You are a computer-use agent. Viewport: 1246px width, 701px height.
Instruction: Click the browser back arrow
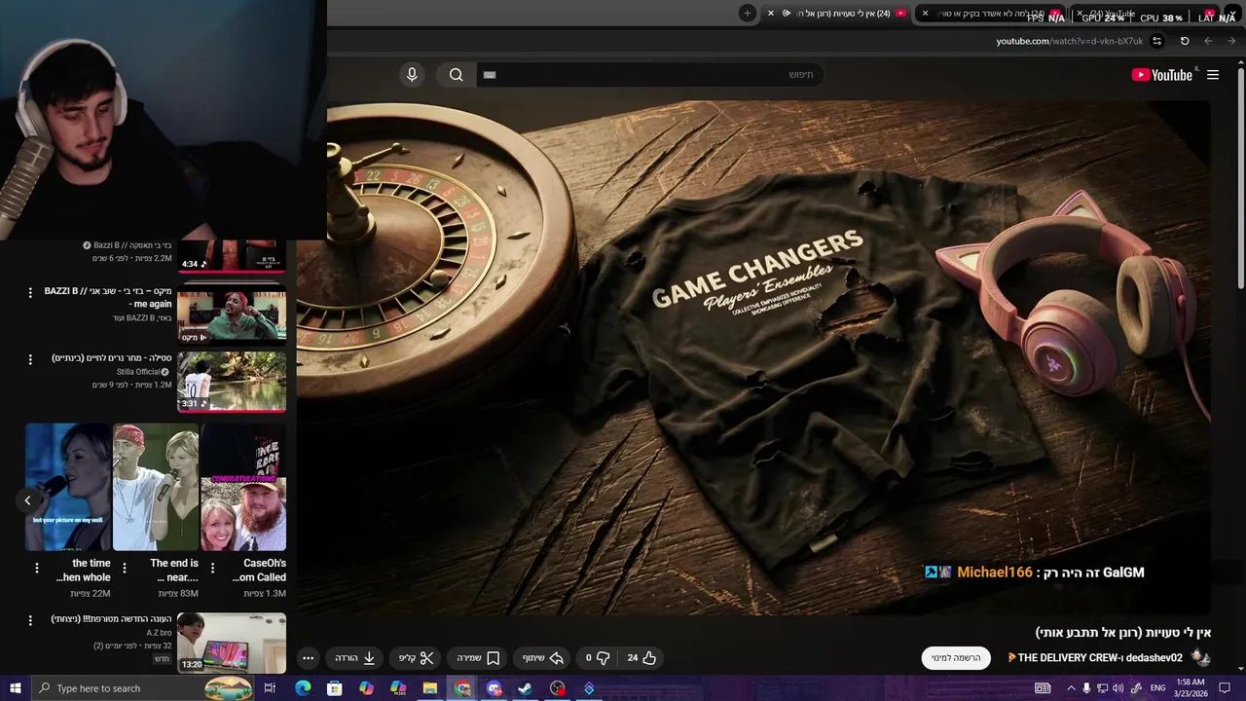click(1208, 41)
